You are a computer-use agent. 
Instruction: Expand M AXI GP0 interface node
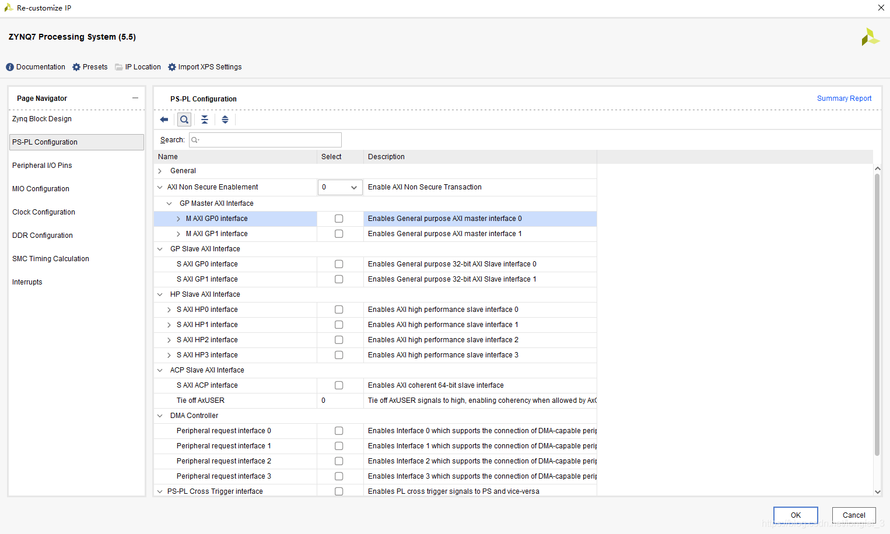178,219
